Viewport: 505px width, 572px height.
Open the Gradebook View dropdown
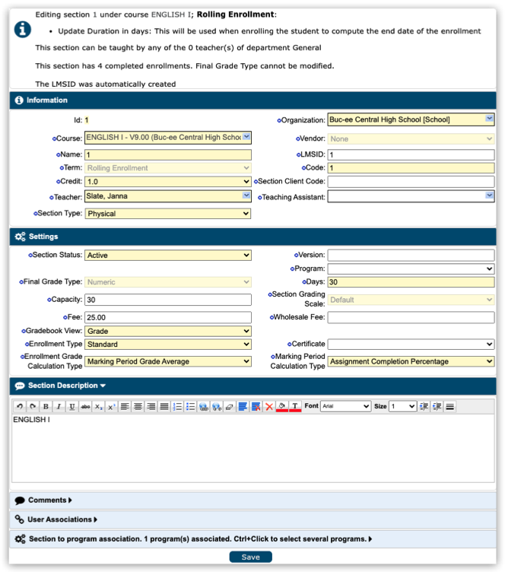coord(167,332)
